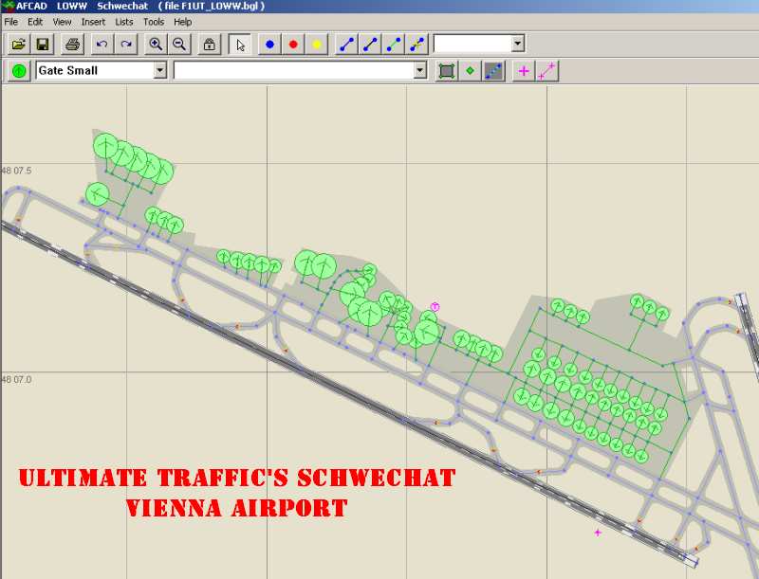759x579 pixels.
Task: Click the apron rectangle tool icon
Action: [446, 71]
